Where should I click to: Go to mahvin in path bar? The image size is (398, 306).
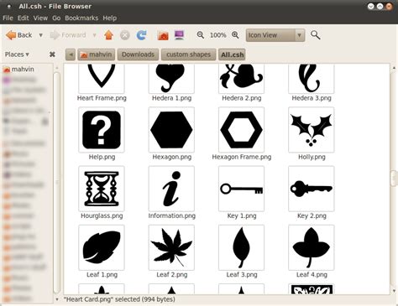97,54
